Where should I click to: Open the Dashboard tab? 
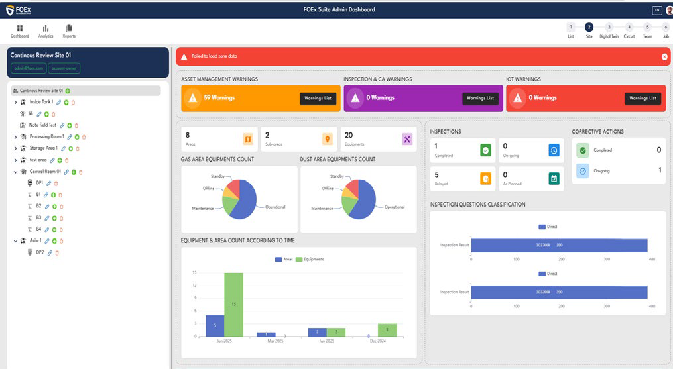(20, 31)
